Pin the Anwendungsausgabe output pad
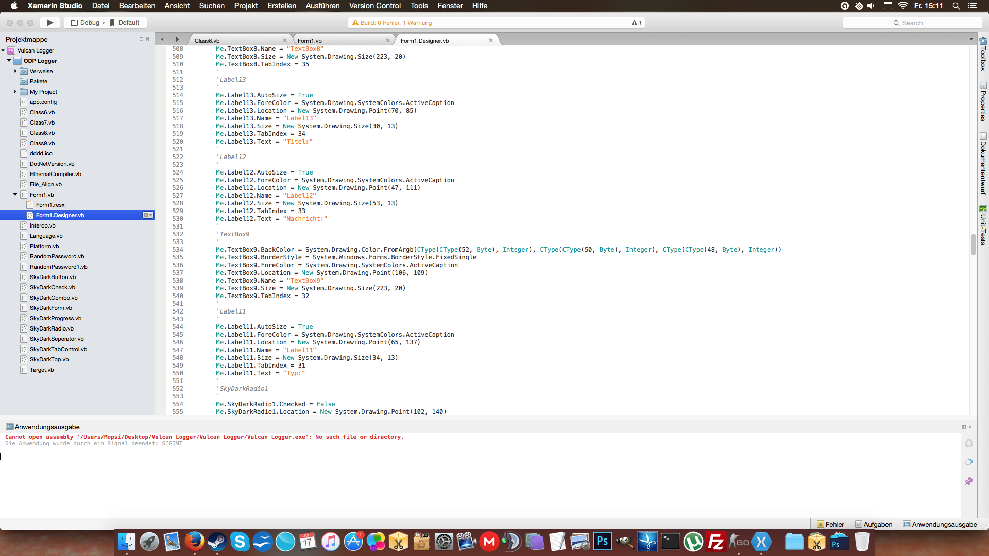The height and width of the screenshot is (556, 989). tap(969, 481)
